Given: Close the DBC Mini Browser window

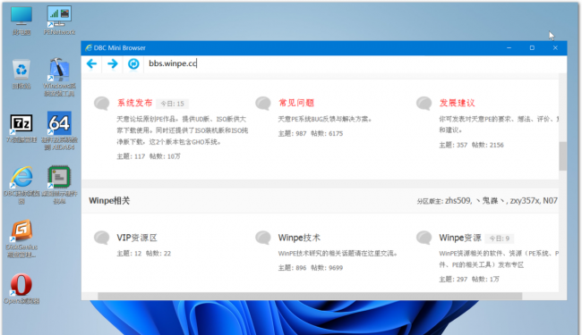Looking at the screenshot, I should [555, 47].
